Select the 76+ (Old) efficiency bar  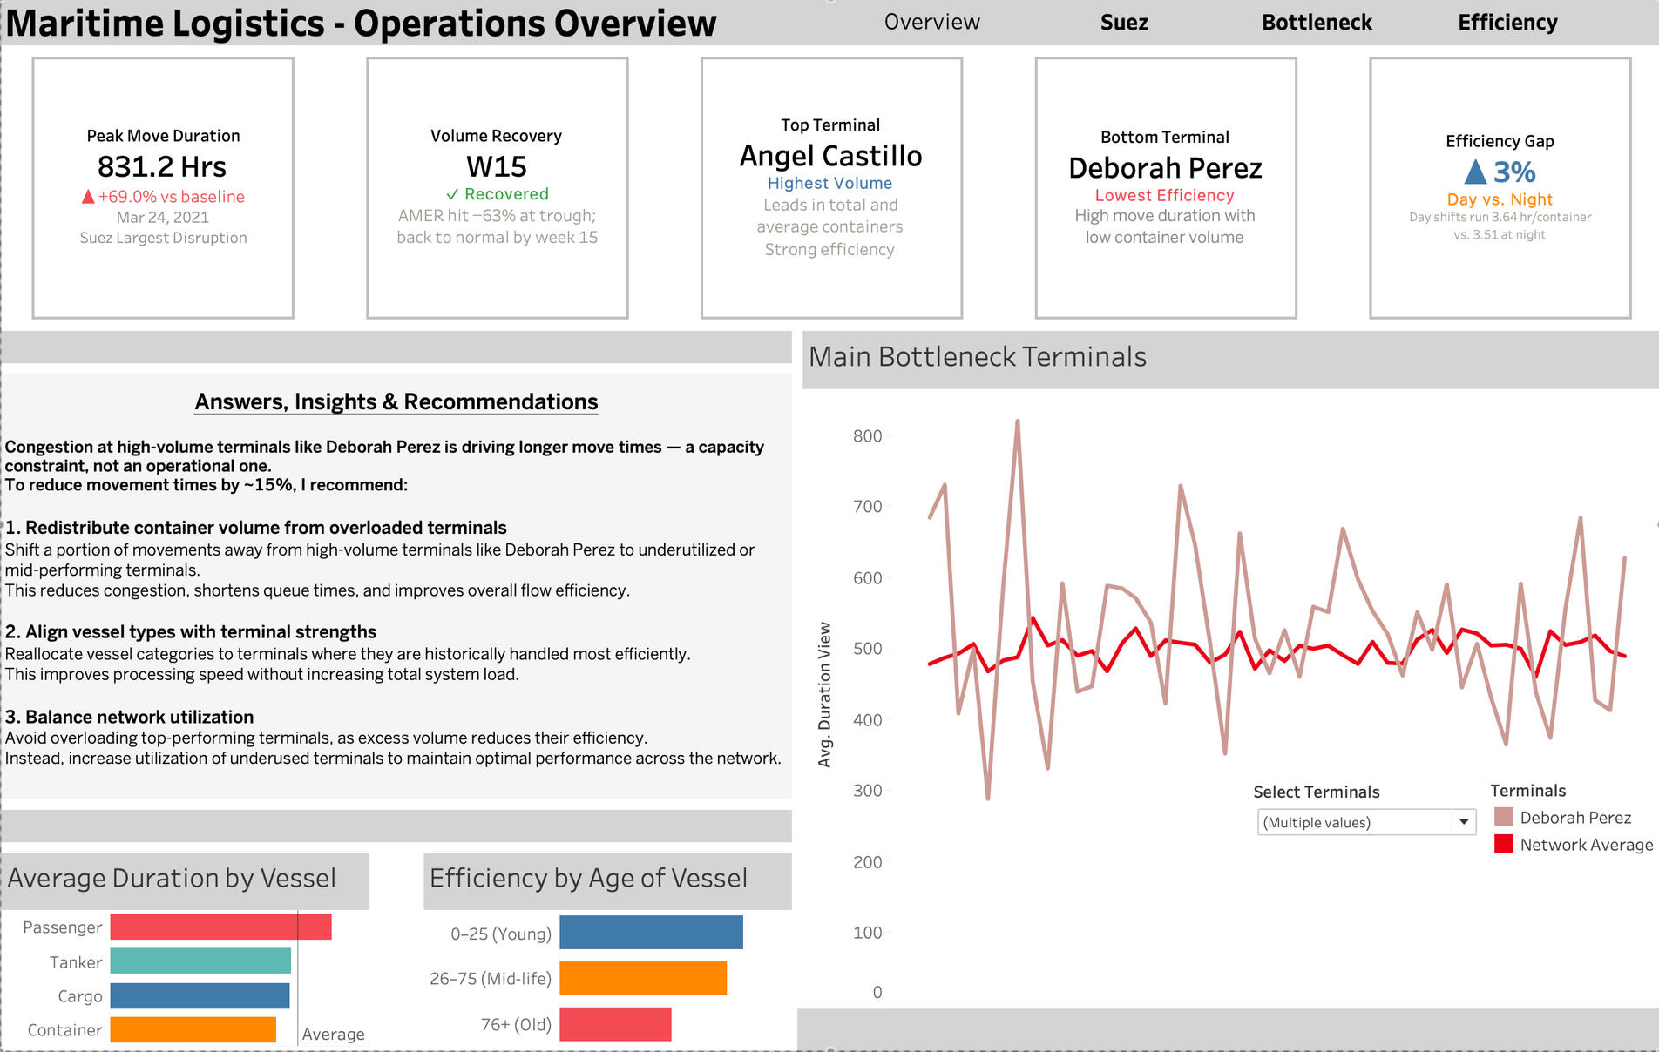tap(615, 1024)
